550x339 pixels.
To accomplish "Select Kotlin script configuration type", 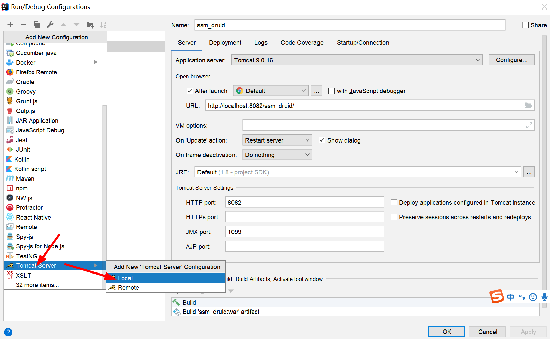I will coord(53,169).
